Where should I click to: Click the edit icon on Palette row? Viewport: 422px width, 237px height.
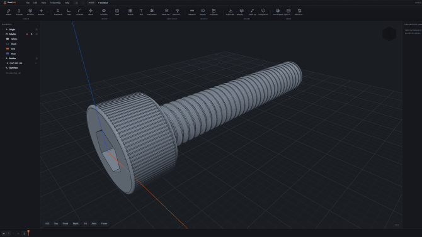[x=31, y=34]
